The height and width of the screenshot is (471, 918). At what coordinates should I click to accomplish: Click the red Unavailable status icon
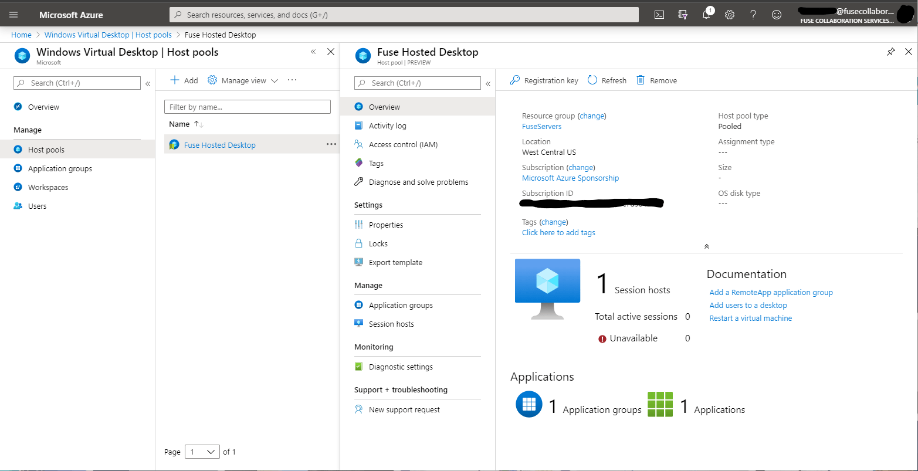(x=602, y=338)
